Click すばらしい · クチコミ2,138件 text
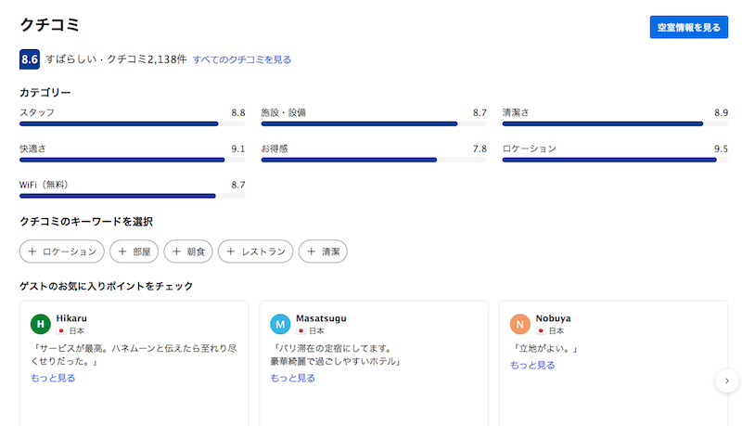Image resolution: width=742 pixels, height=426 pixels. coord(117,59)
